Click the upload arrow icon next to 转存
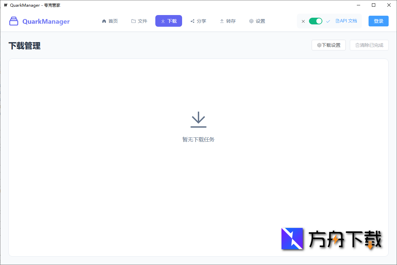The image size is (397, 265). pos(221,21)
